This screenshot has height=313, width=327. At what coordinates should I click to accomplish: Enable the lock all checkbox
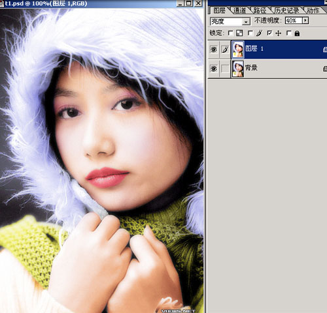(289, 33)
